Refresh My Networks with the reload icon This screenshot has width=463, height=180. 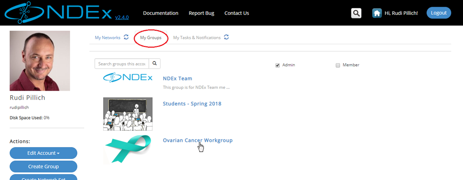[x=126, y=37]
